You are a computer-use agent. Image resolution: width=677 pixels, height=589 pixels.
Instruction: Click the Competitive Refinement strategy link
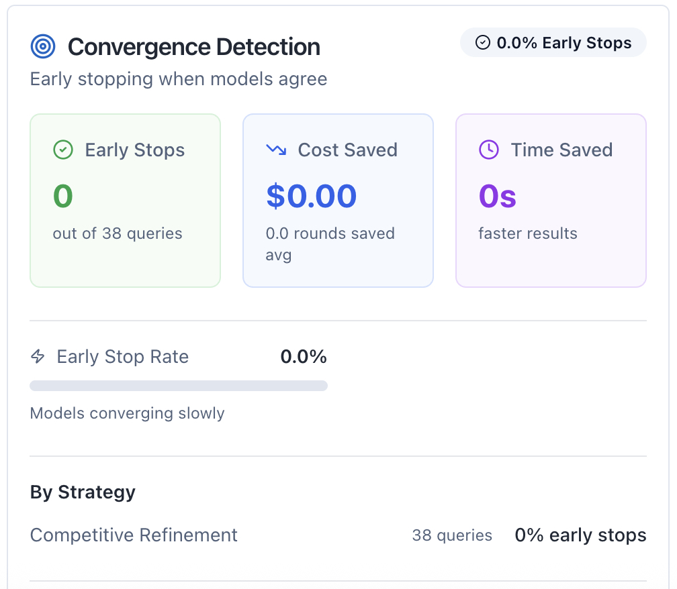tap(133, 535)
